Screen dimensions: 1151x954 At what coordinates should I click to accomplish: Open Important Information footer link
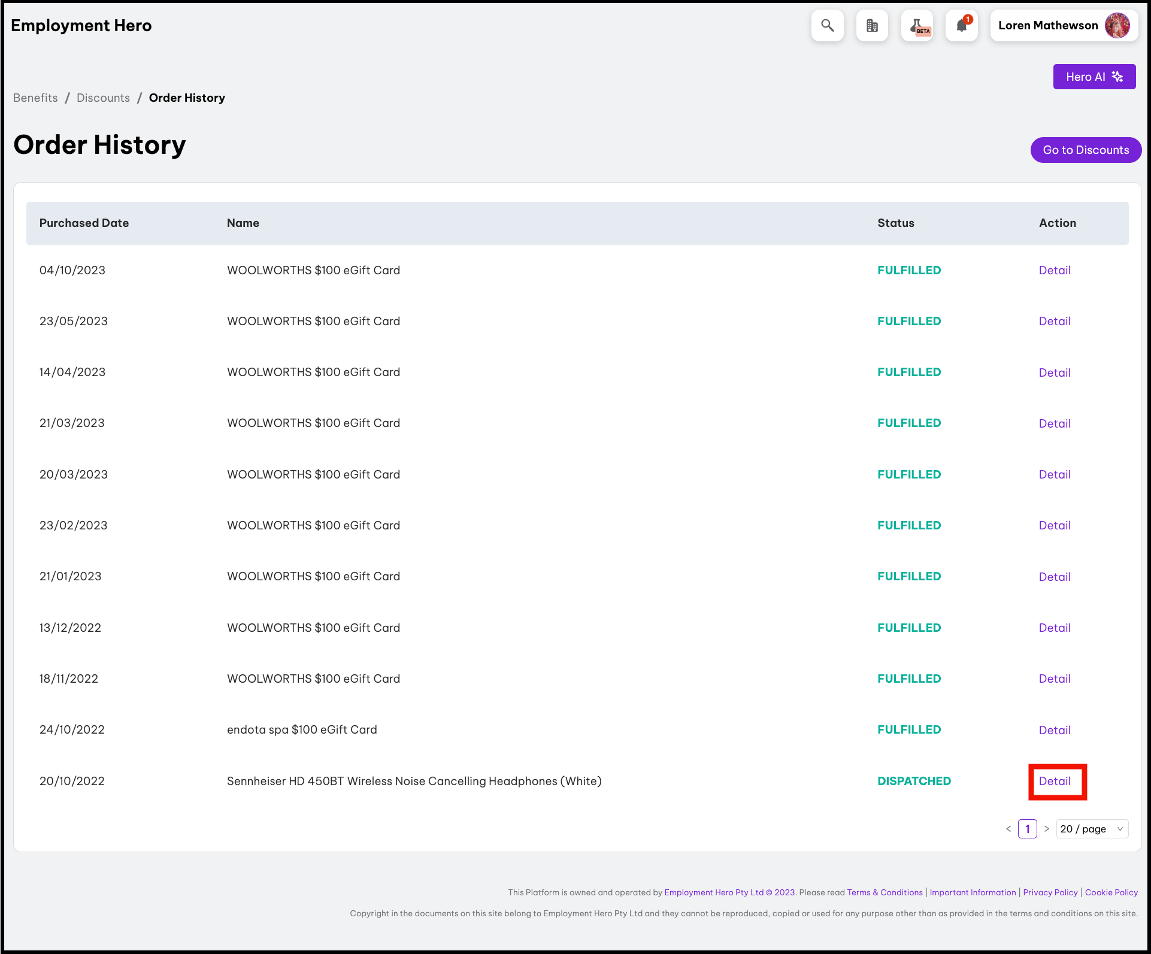tap(973, 892)
